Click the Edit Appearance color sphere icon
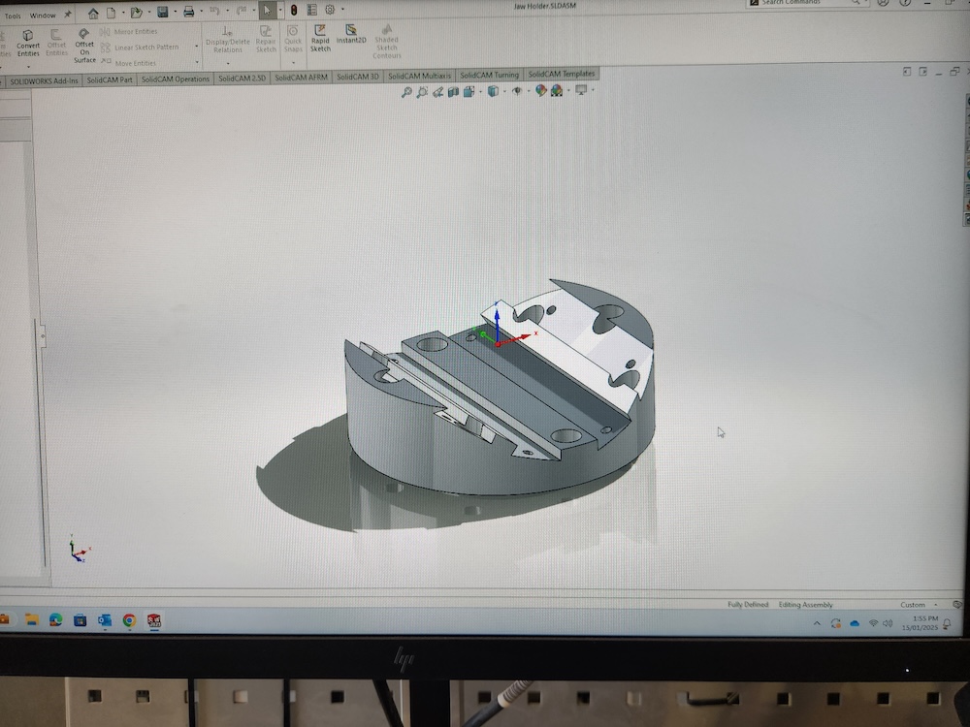 (542, 91)
